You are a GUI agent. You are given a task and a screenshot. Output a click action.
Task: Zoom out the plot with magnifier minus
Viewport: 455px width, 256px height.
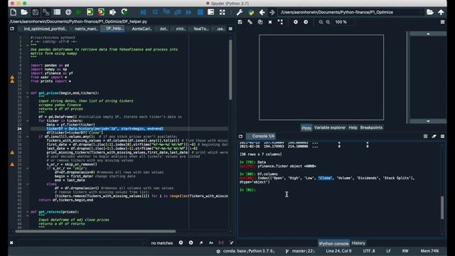[x=321, y=22]
